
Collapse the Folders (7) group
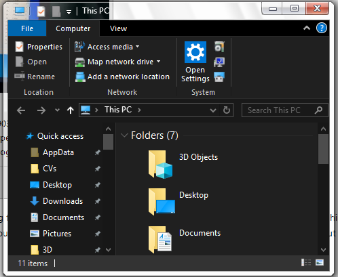[x=124, y=135]
